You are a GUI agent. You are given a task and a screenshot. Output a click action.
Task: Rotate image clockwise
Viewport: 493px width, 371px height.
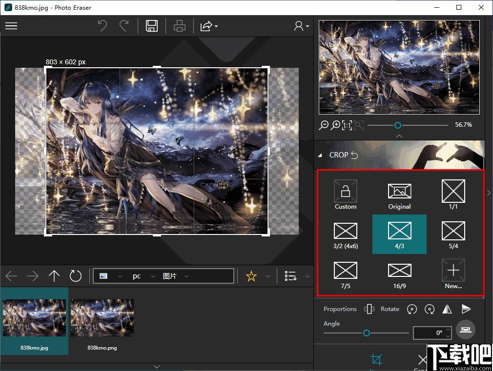[430, 309]
